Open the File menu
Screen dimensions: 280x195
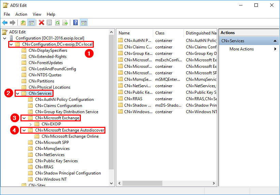(7, 14)
